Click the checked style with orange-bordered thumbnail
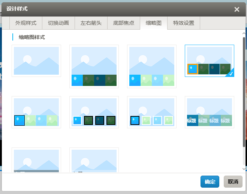 pyautogui.click(x=209, y=61)
